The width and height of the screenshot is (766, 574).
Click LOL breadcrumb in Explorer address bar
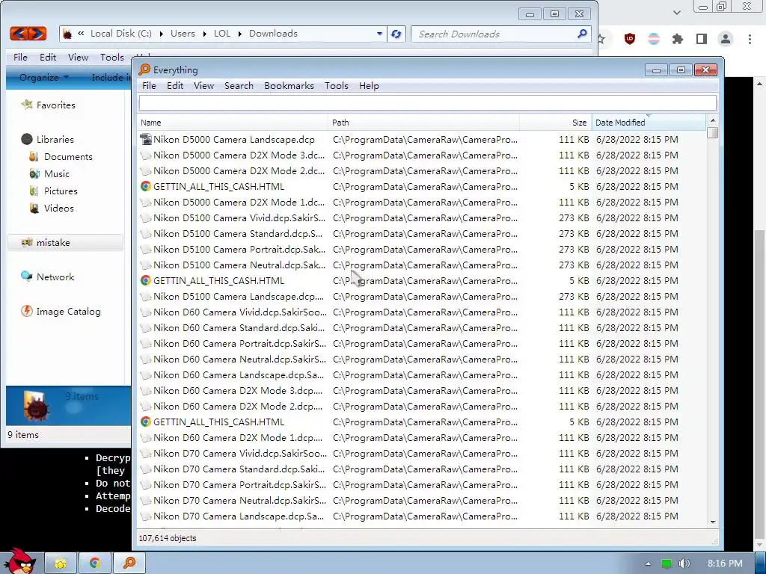(221, 34)
